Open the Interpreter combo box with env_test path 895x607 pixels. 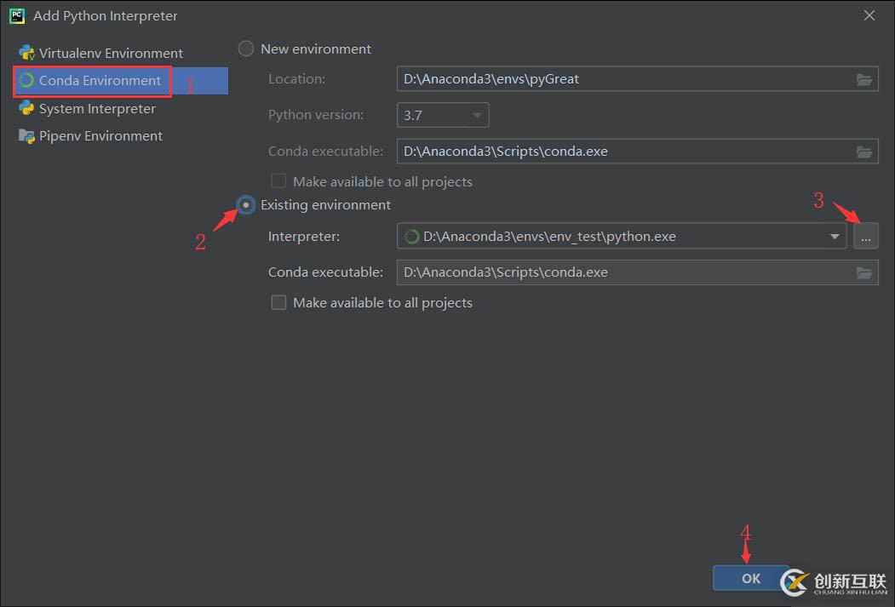pos(613,237)
